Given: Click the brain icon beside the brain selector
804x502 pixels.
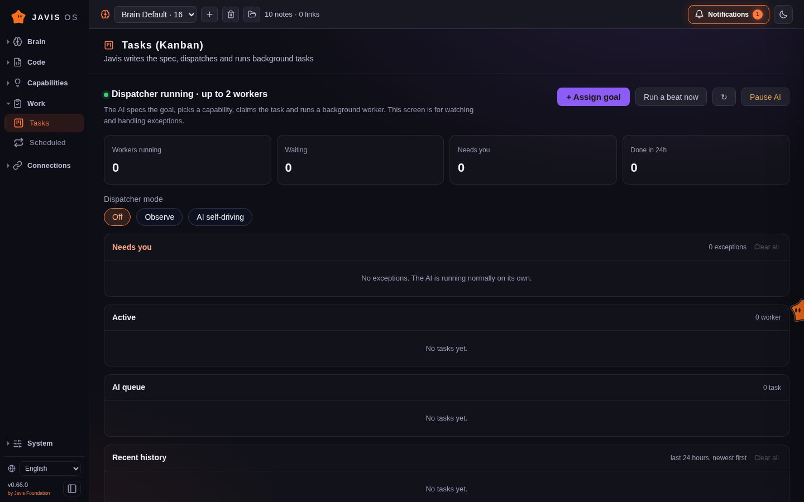Looking at the screenshot, I should click(x=105, y=15).
